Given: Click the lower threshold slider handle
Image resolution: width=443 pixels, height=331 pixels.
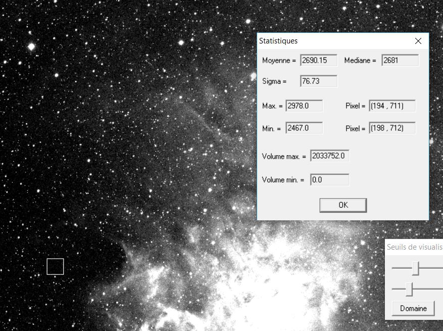Looking at the screenshot, I should (409, 289).
